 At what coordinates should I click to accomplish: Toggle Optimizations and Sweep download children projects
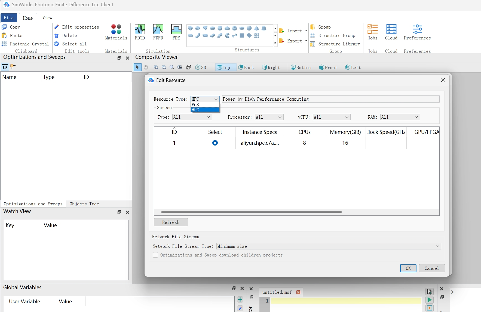pyautogui.click(x=155, y=255)
